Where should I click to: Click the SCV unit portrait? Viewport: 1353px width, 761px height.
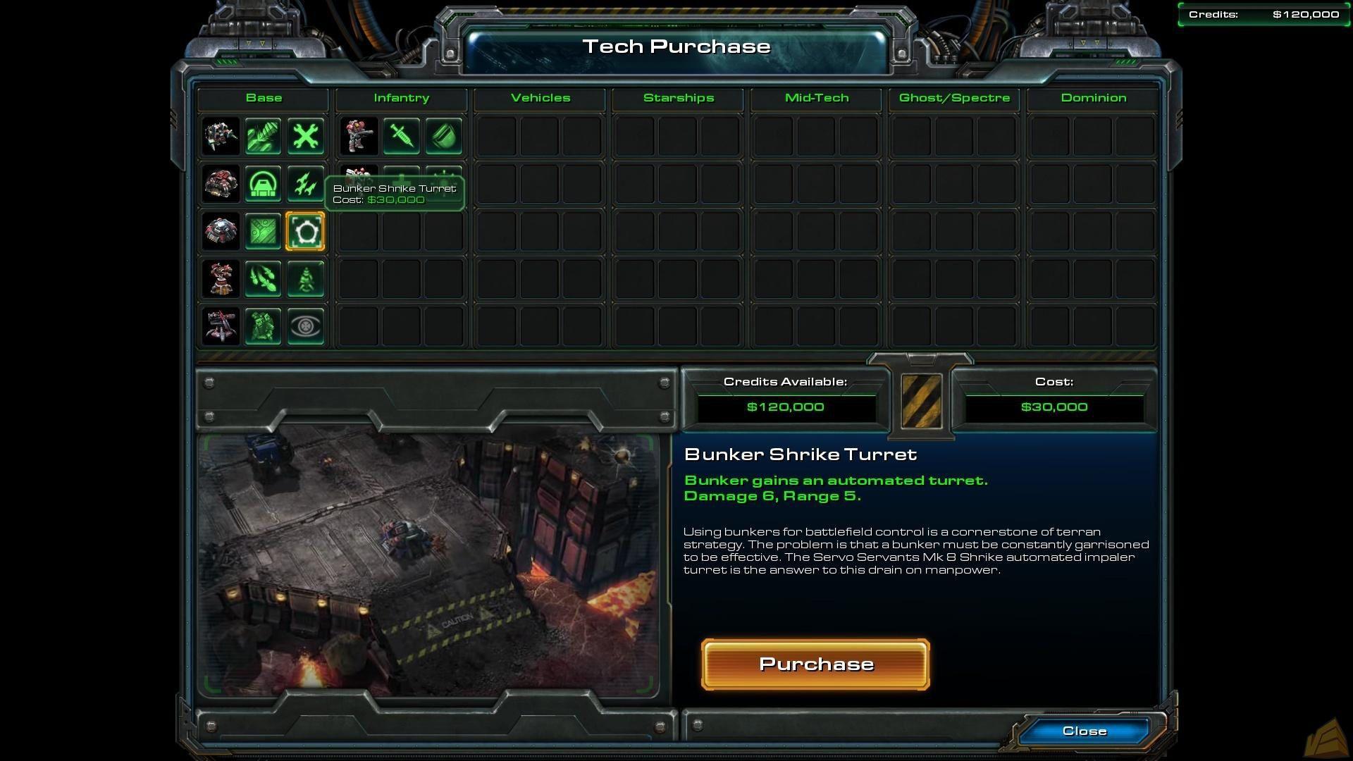pyautogui.click(x=221, y=136)
